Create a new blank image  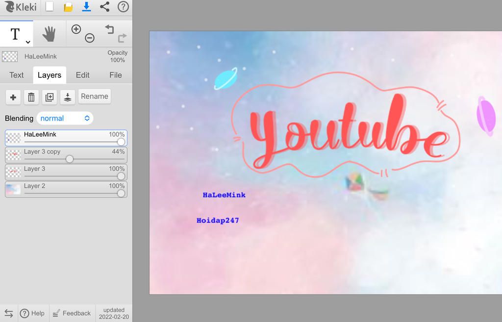pos(50,7)
